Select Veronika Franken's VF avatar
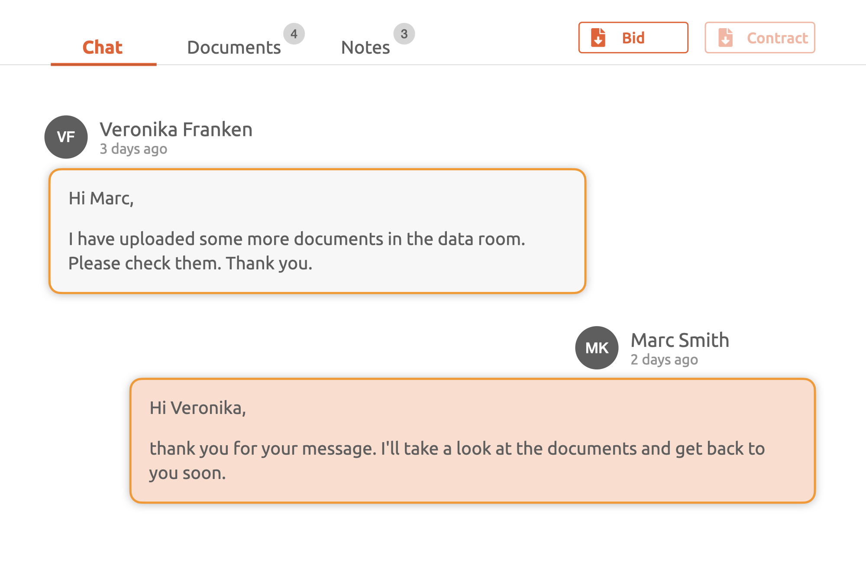The image size is (866, 563). pos(65,136)
